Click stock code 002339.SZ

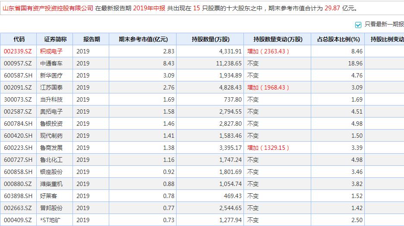coord(18,51)
